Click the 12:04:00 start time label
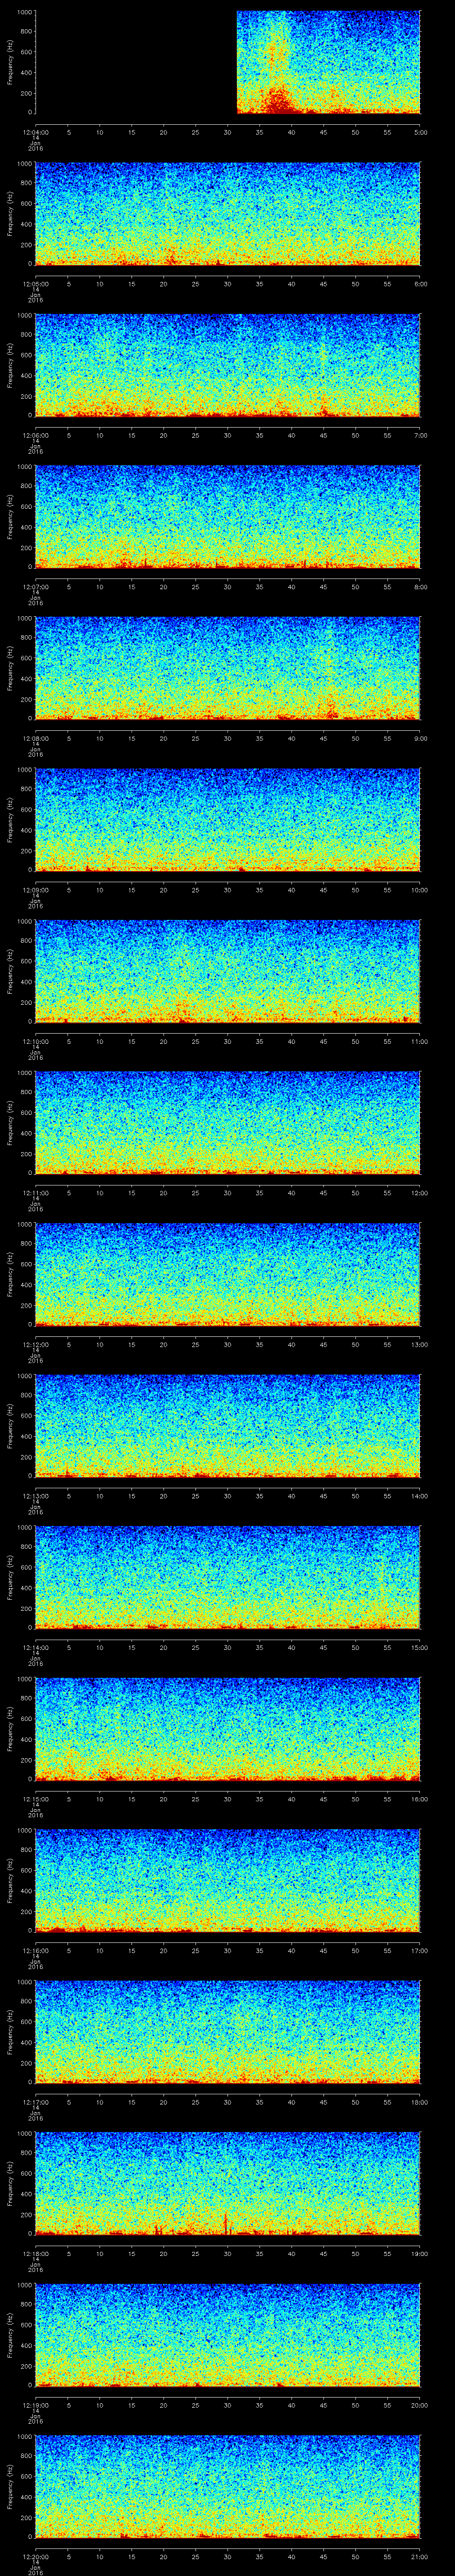The width and height of the screenshot is (455, 2576). tap(35, 131)
